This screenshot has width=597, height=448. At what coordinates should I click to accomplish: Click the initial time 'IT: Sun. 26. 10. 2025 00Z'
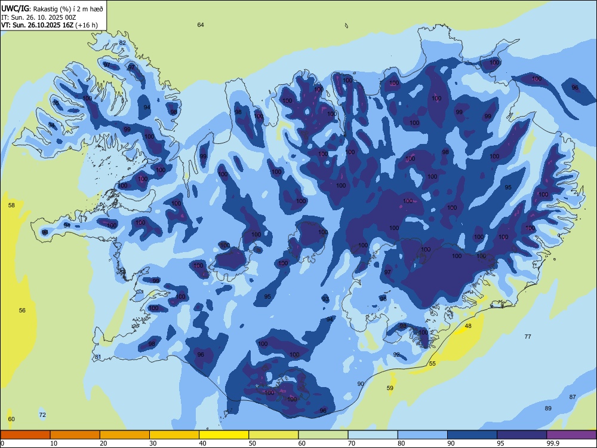click(38, 17)
